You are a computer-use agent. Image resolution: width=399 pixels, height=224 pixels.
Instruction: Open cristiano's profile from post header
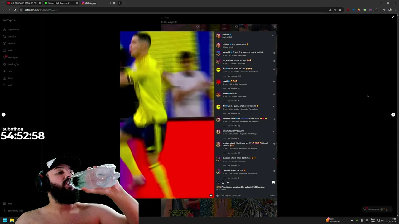point(226,35)
